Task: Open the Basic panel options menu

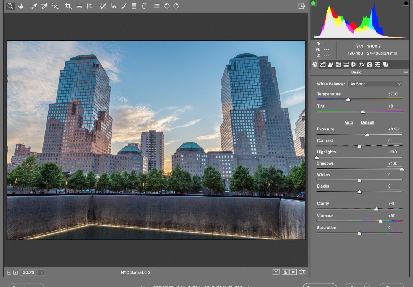Action: tap(406, 72)
